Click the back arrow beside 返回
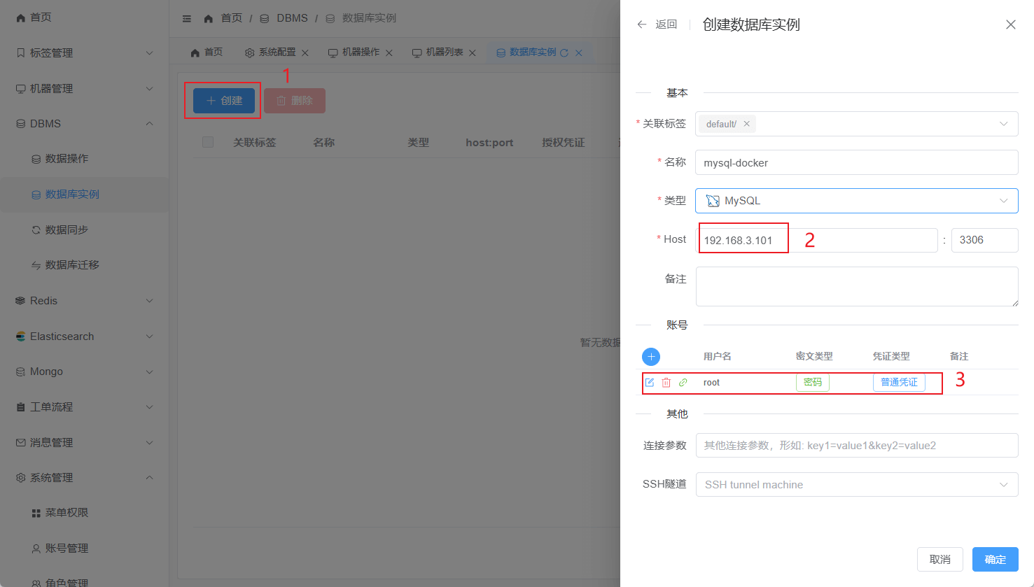 (641, 24)
